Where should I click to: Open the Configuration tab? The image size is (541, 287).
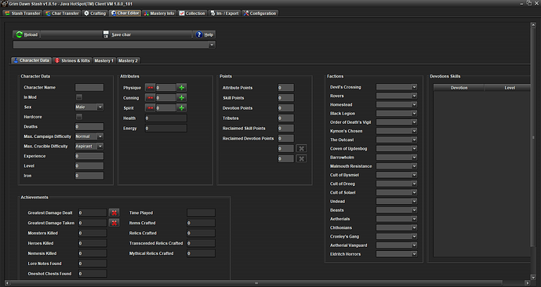tap(260, 13)
